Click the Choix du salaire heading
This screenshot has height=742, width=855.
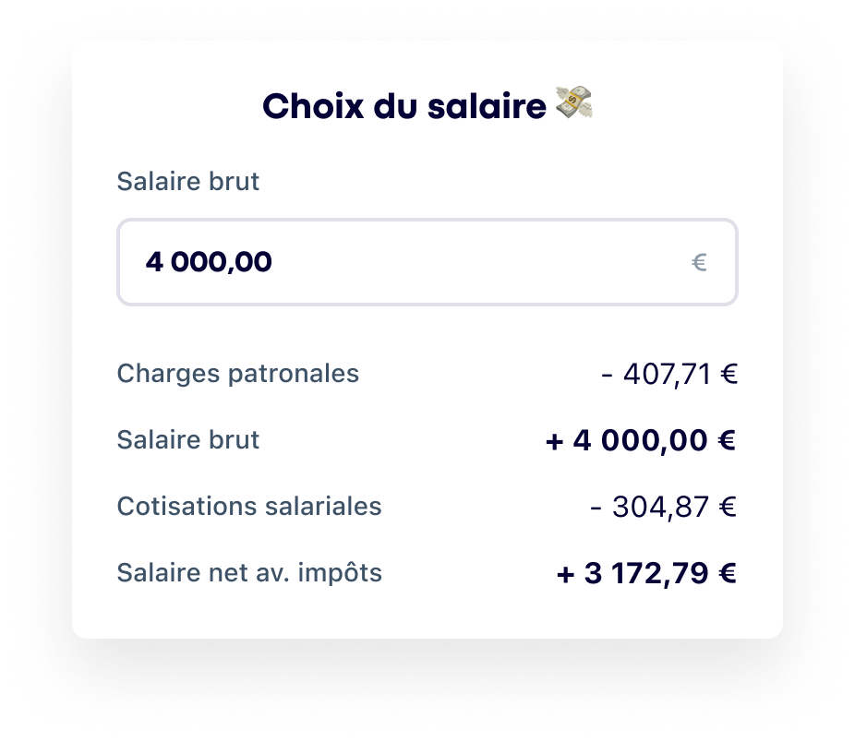tap(404, 107)
